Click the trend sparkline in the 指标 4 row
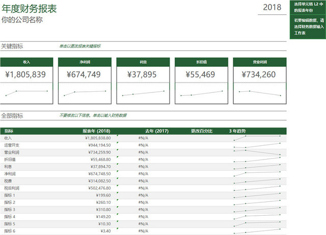This screenshot has height=235, width=326. coord(257,217)
